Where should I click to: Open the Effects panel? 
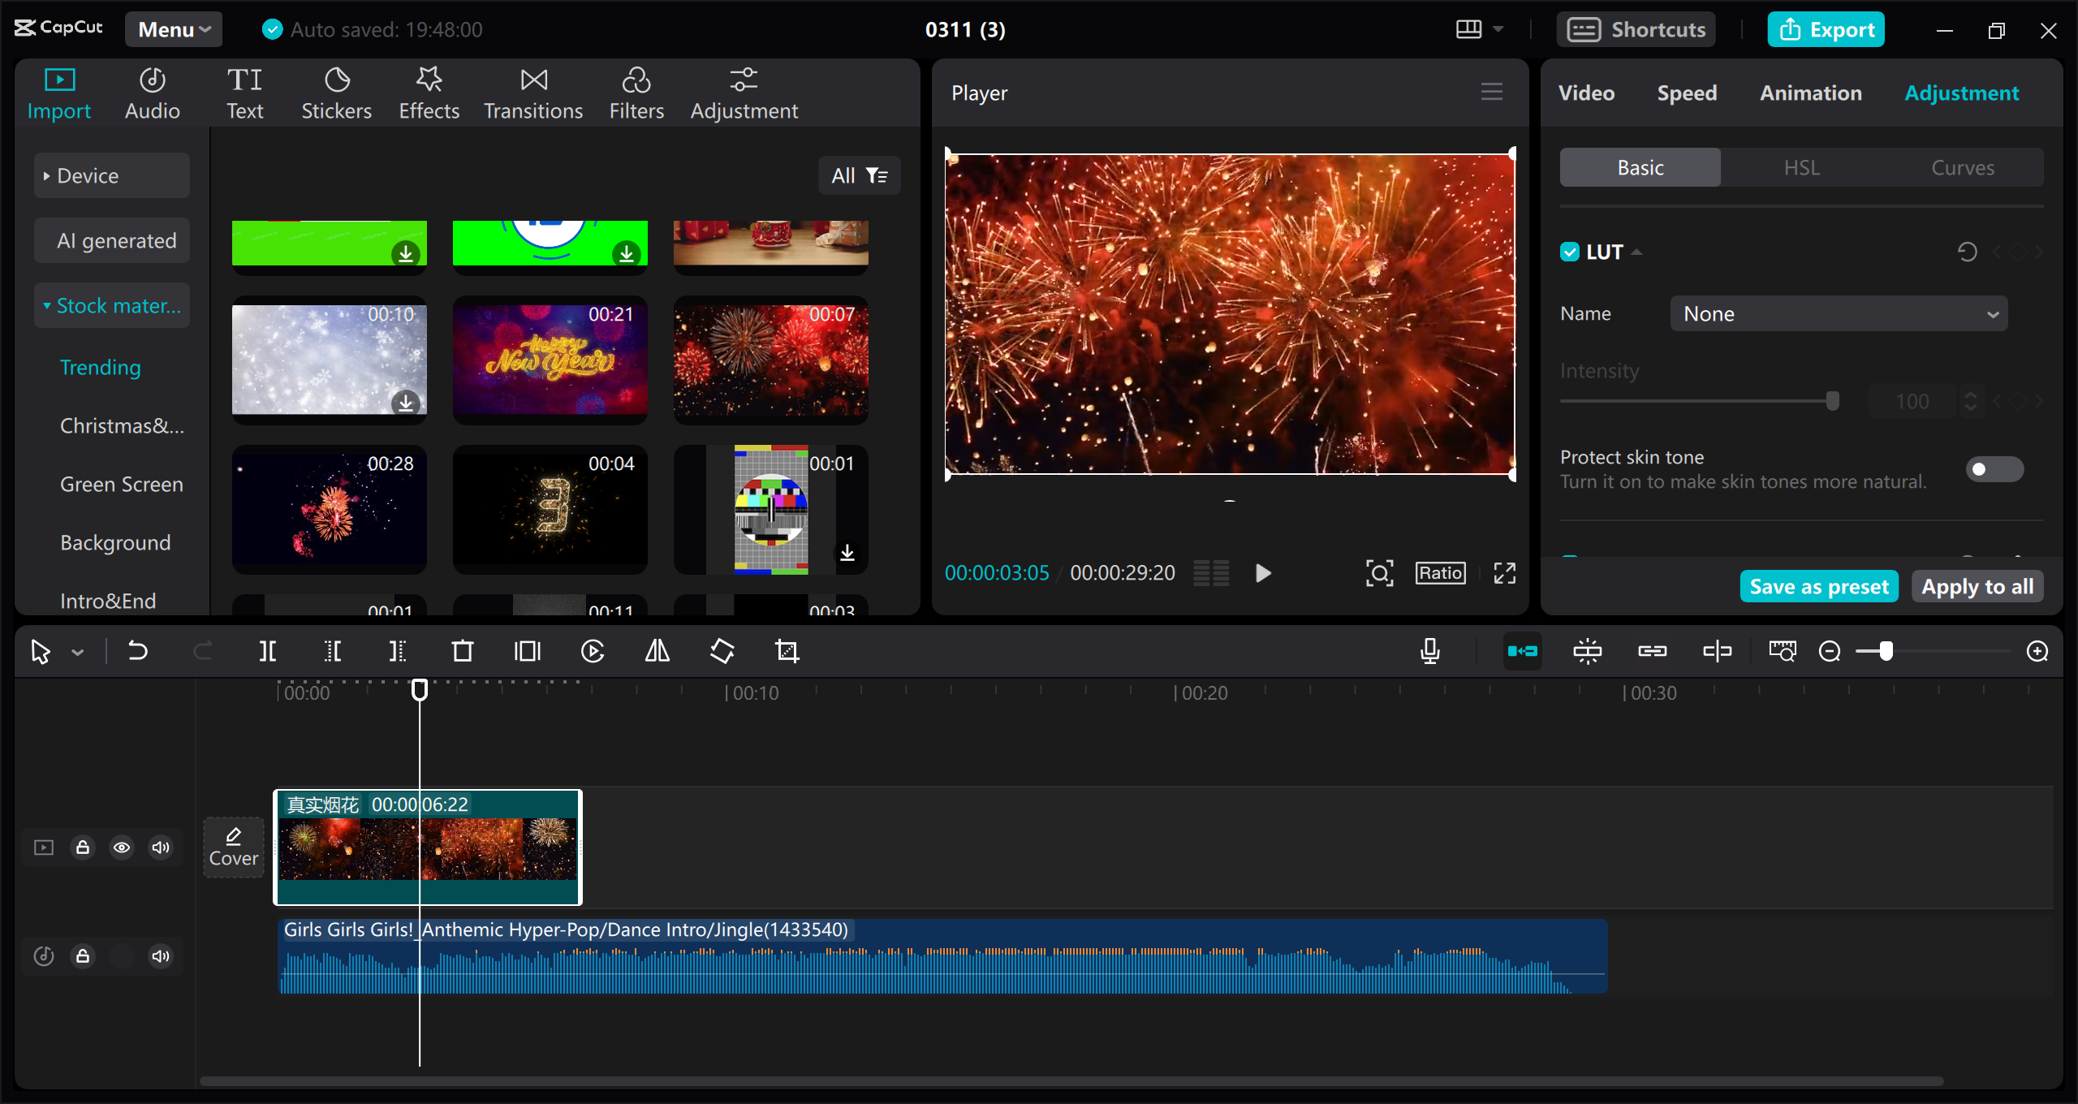[x=429, y=92]
